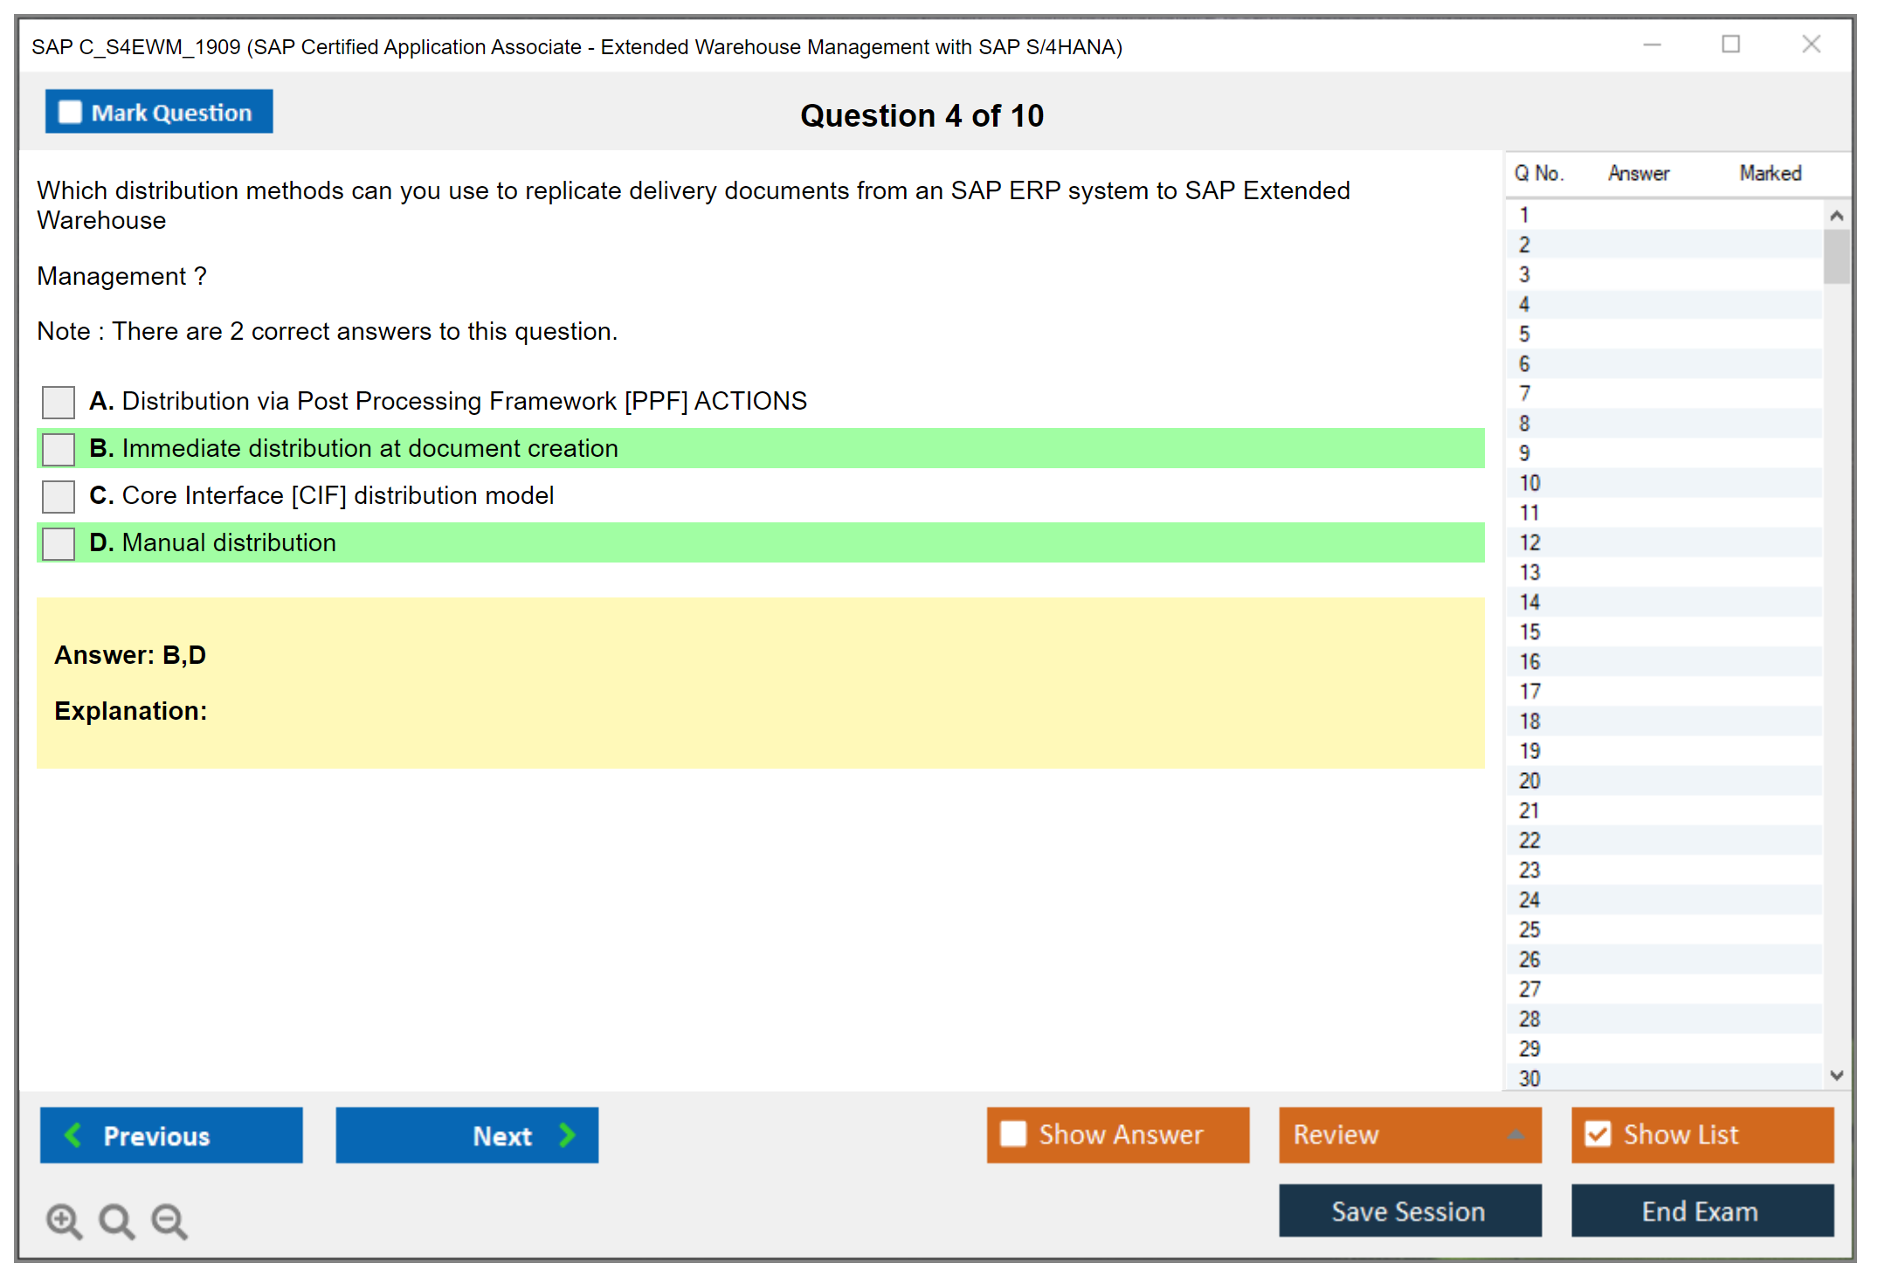Click the zoom in magnifier icon

64,1220
